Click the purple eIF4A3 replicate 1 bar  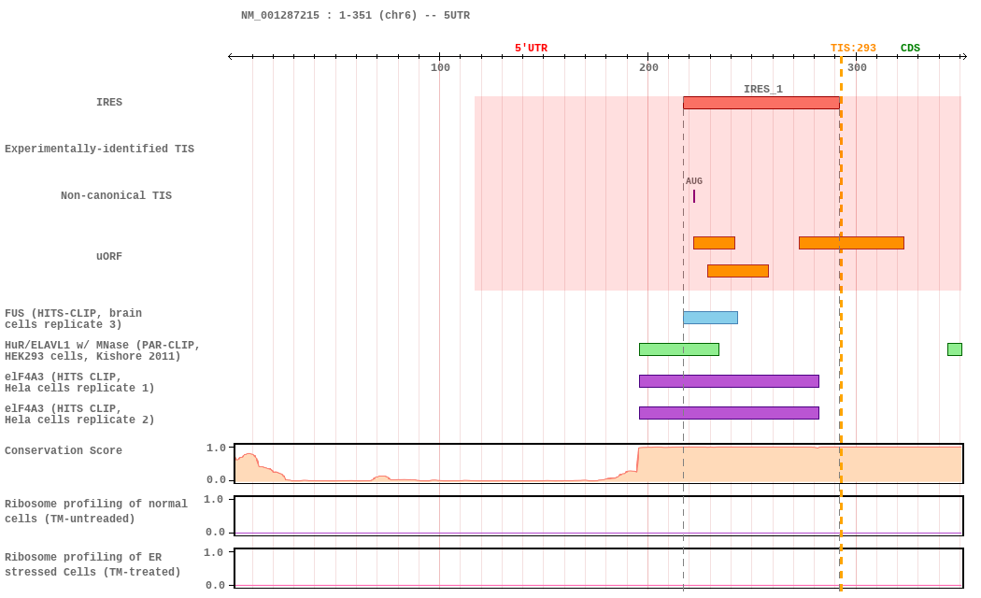[x=729, y=381]
